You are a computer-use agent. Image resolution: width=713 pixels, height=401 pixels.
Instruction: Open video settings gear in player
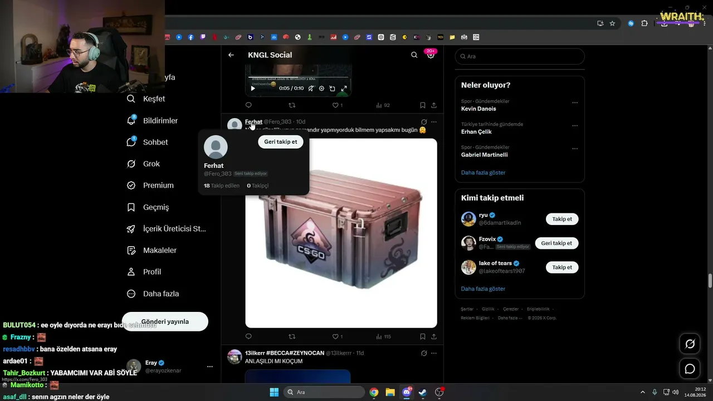click(321, 89)
